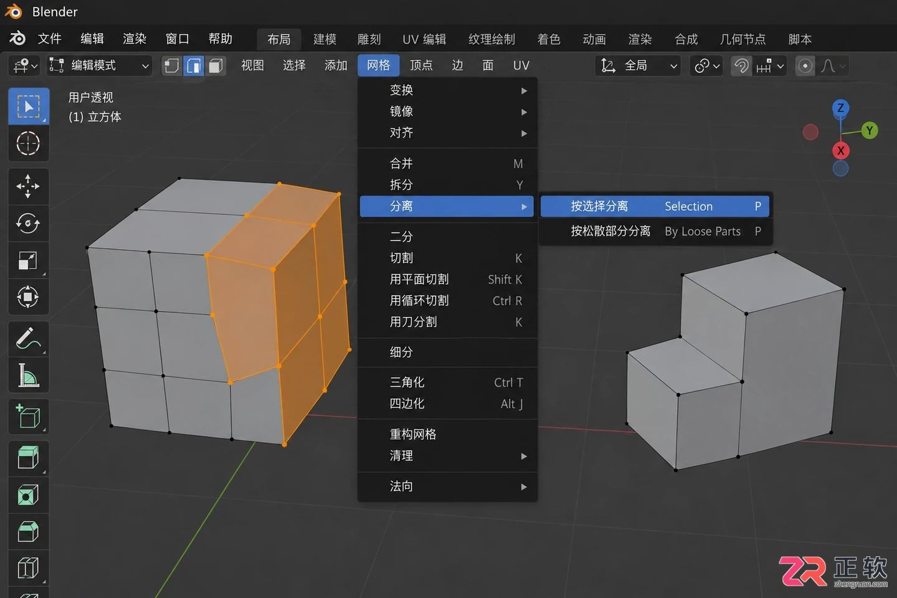This screenshot has width=897, height=598.
Task: Expand the 变换 submenu
Action: (x=448, y=90)
